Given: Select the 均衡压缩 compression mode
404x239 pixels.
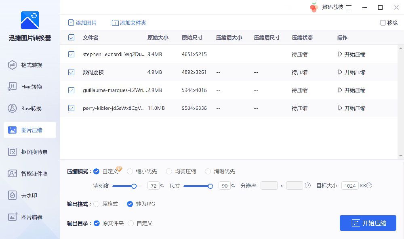Looking at the screenshot, I should pyautogui.click(x=169, y=171).
